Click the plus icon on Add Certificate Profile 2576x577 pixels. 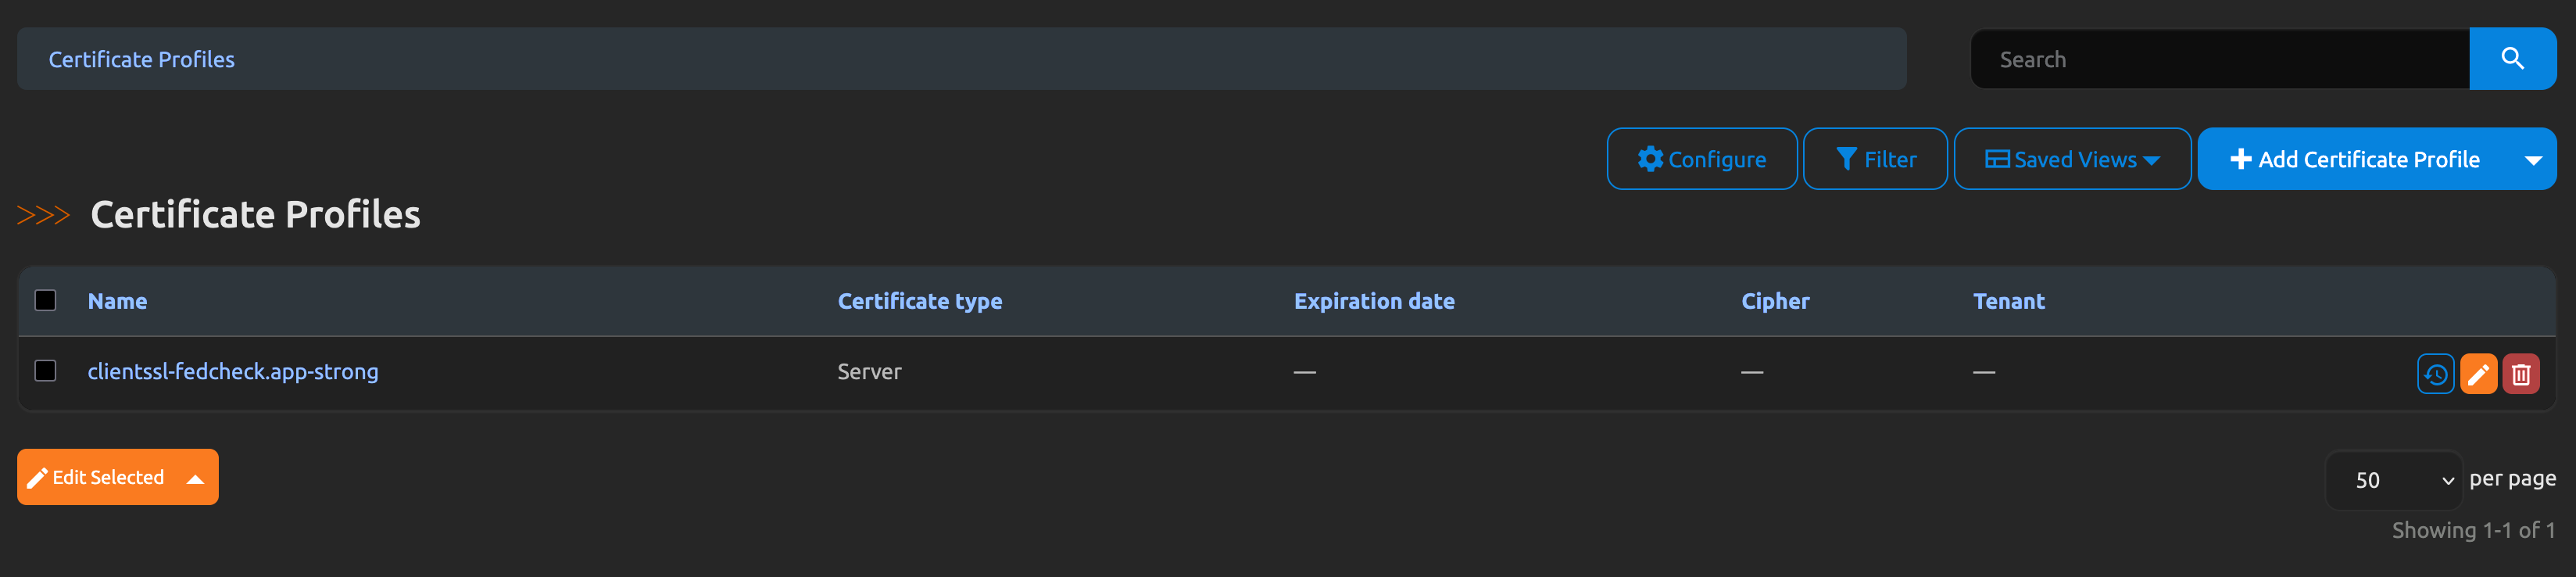coord(2240,159)
